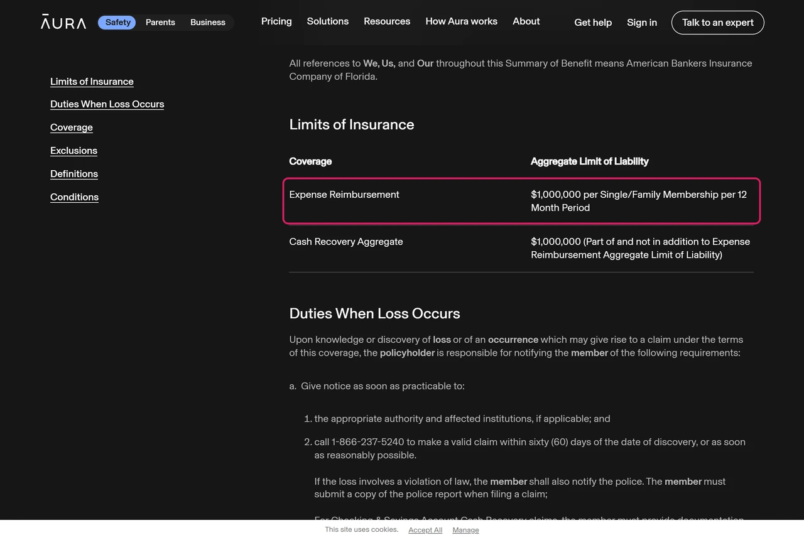Click the Duties When Loss Occurs heading

point(374,313)
